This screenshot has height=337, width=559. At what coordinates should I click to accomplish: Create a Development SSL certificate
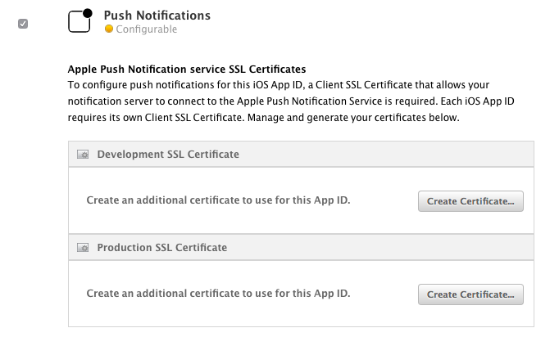470,201
